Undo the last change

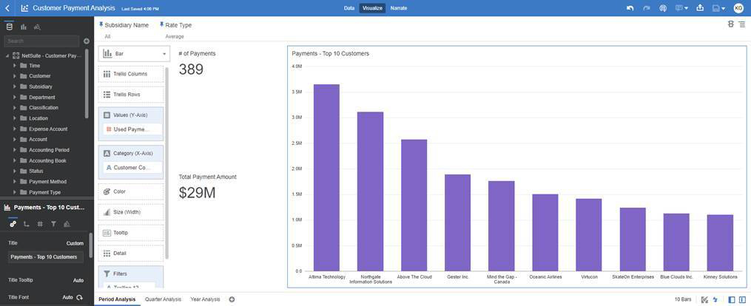pos(630,8)
